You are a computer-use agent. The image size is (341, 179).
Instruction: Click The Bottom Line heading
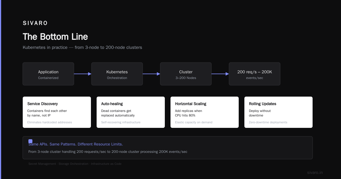coord(55,37)
